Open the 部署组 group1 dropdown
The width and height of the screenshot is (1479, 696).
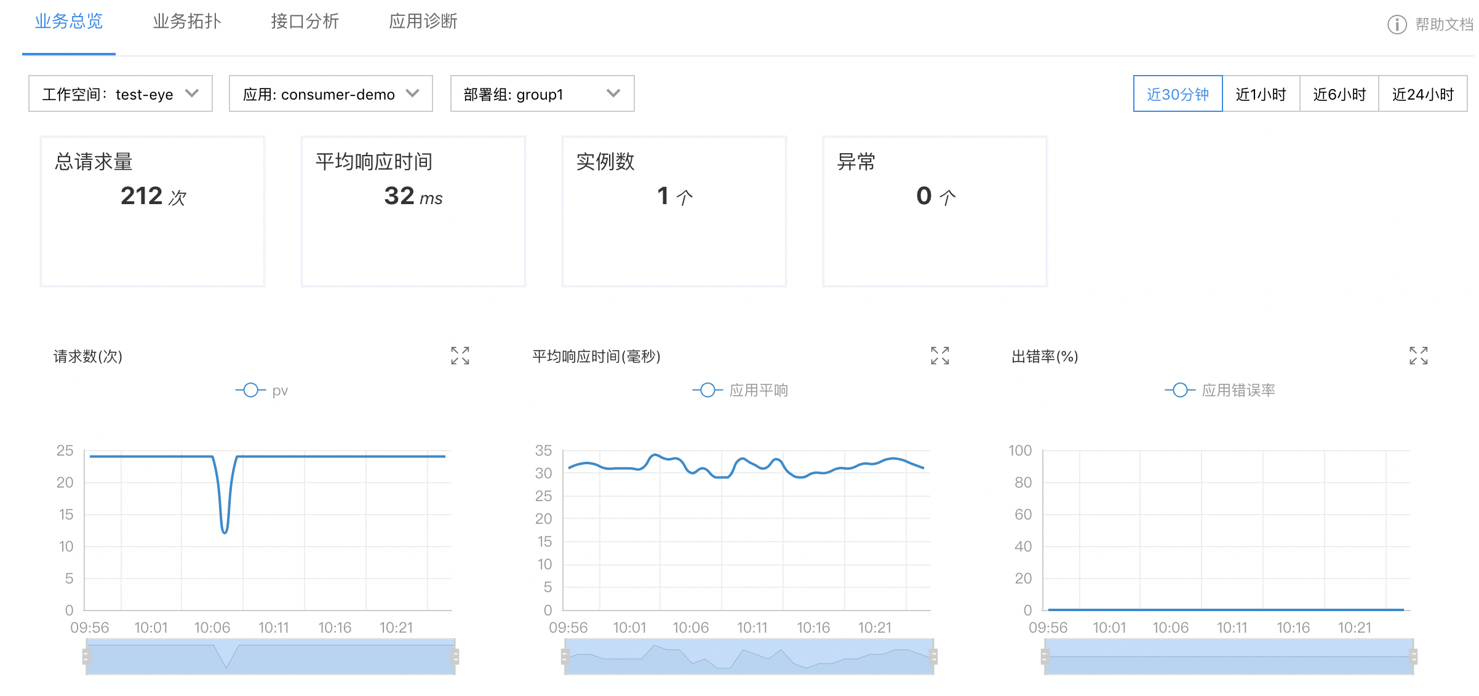542,94
